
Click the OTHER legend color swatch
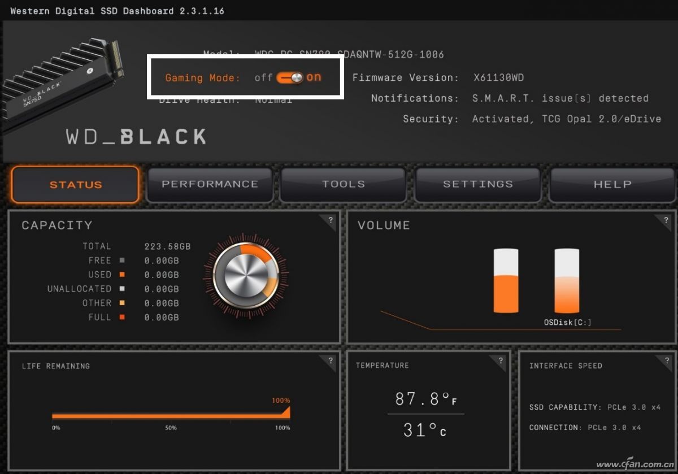click(x=122, y=303)
